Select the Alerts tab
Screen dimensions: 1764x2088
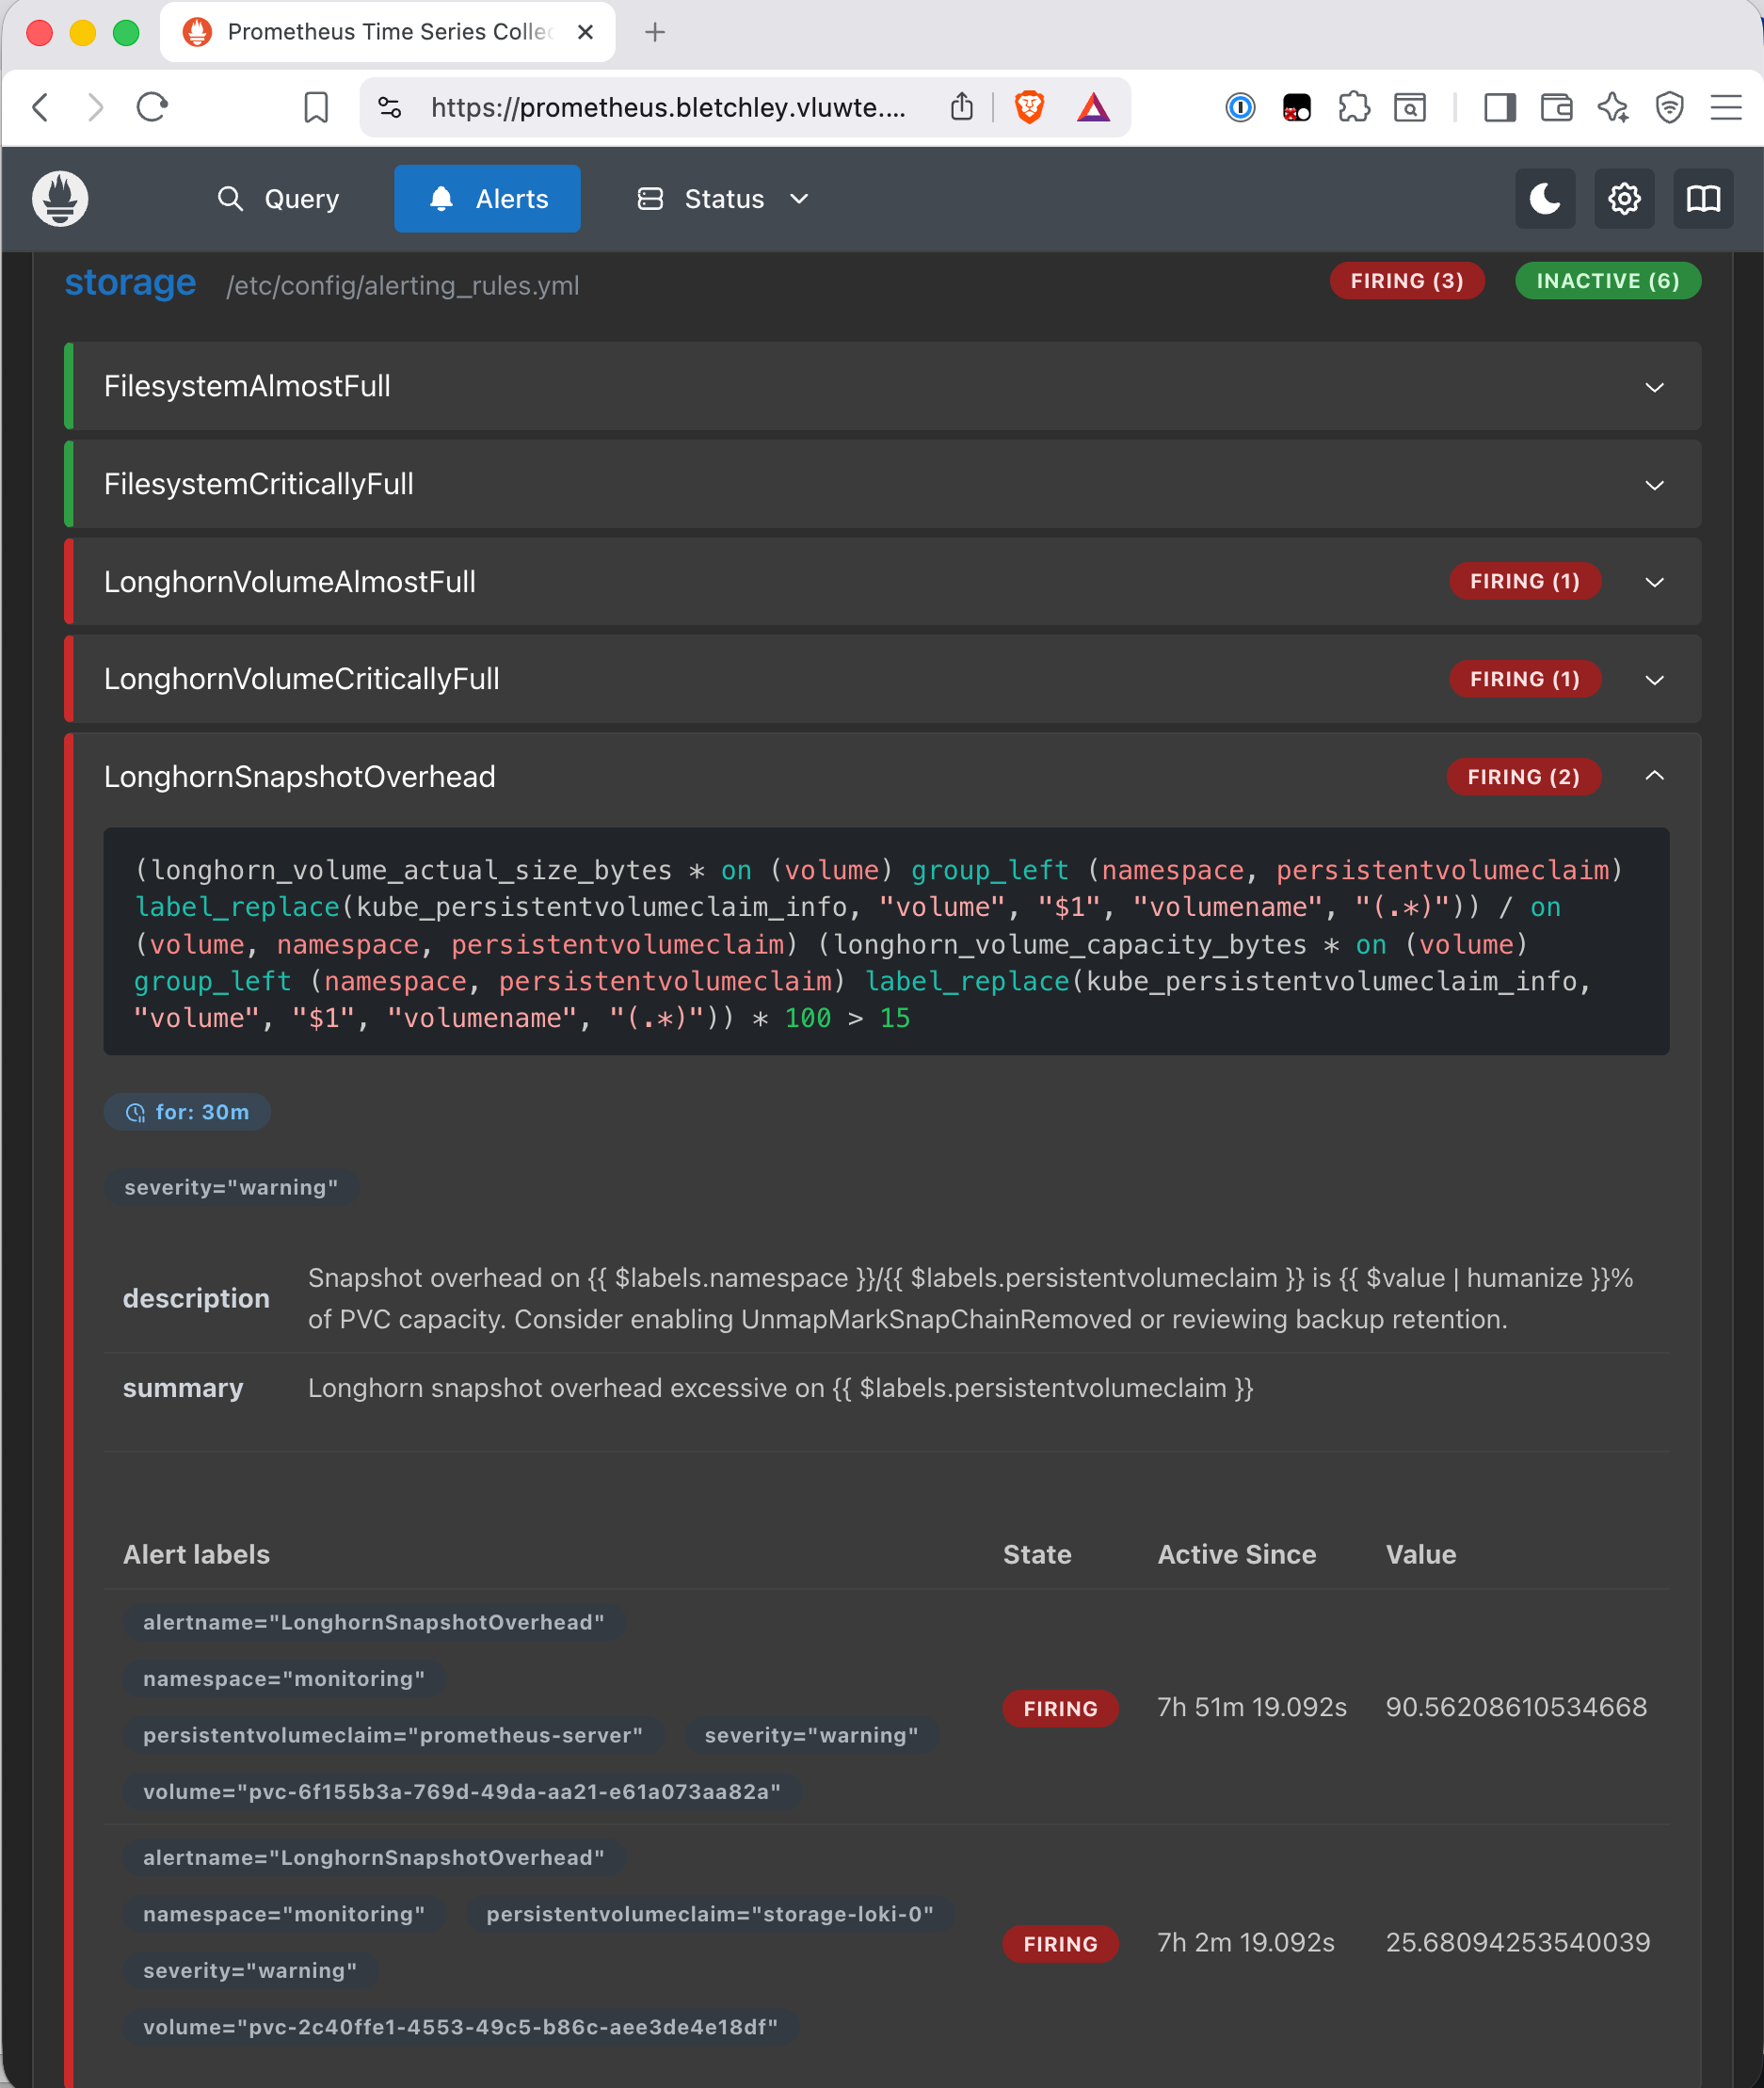pyautogui.click(x=487, y=199)
